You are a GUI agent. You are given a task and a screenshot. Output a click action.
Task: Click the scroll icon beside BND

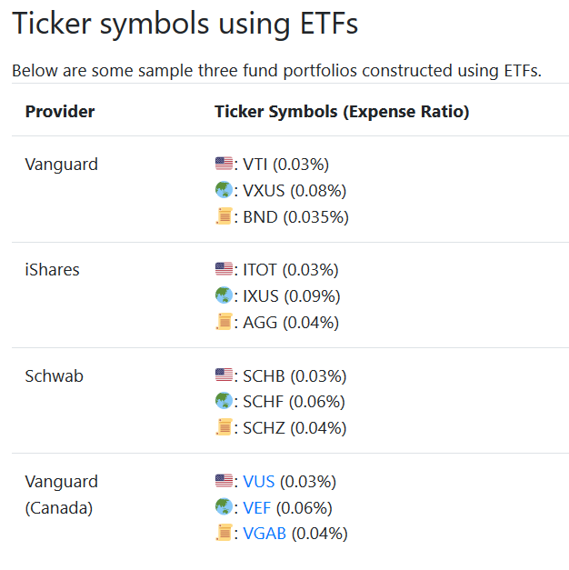[x=224, y=216]
